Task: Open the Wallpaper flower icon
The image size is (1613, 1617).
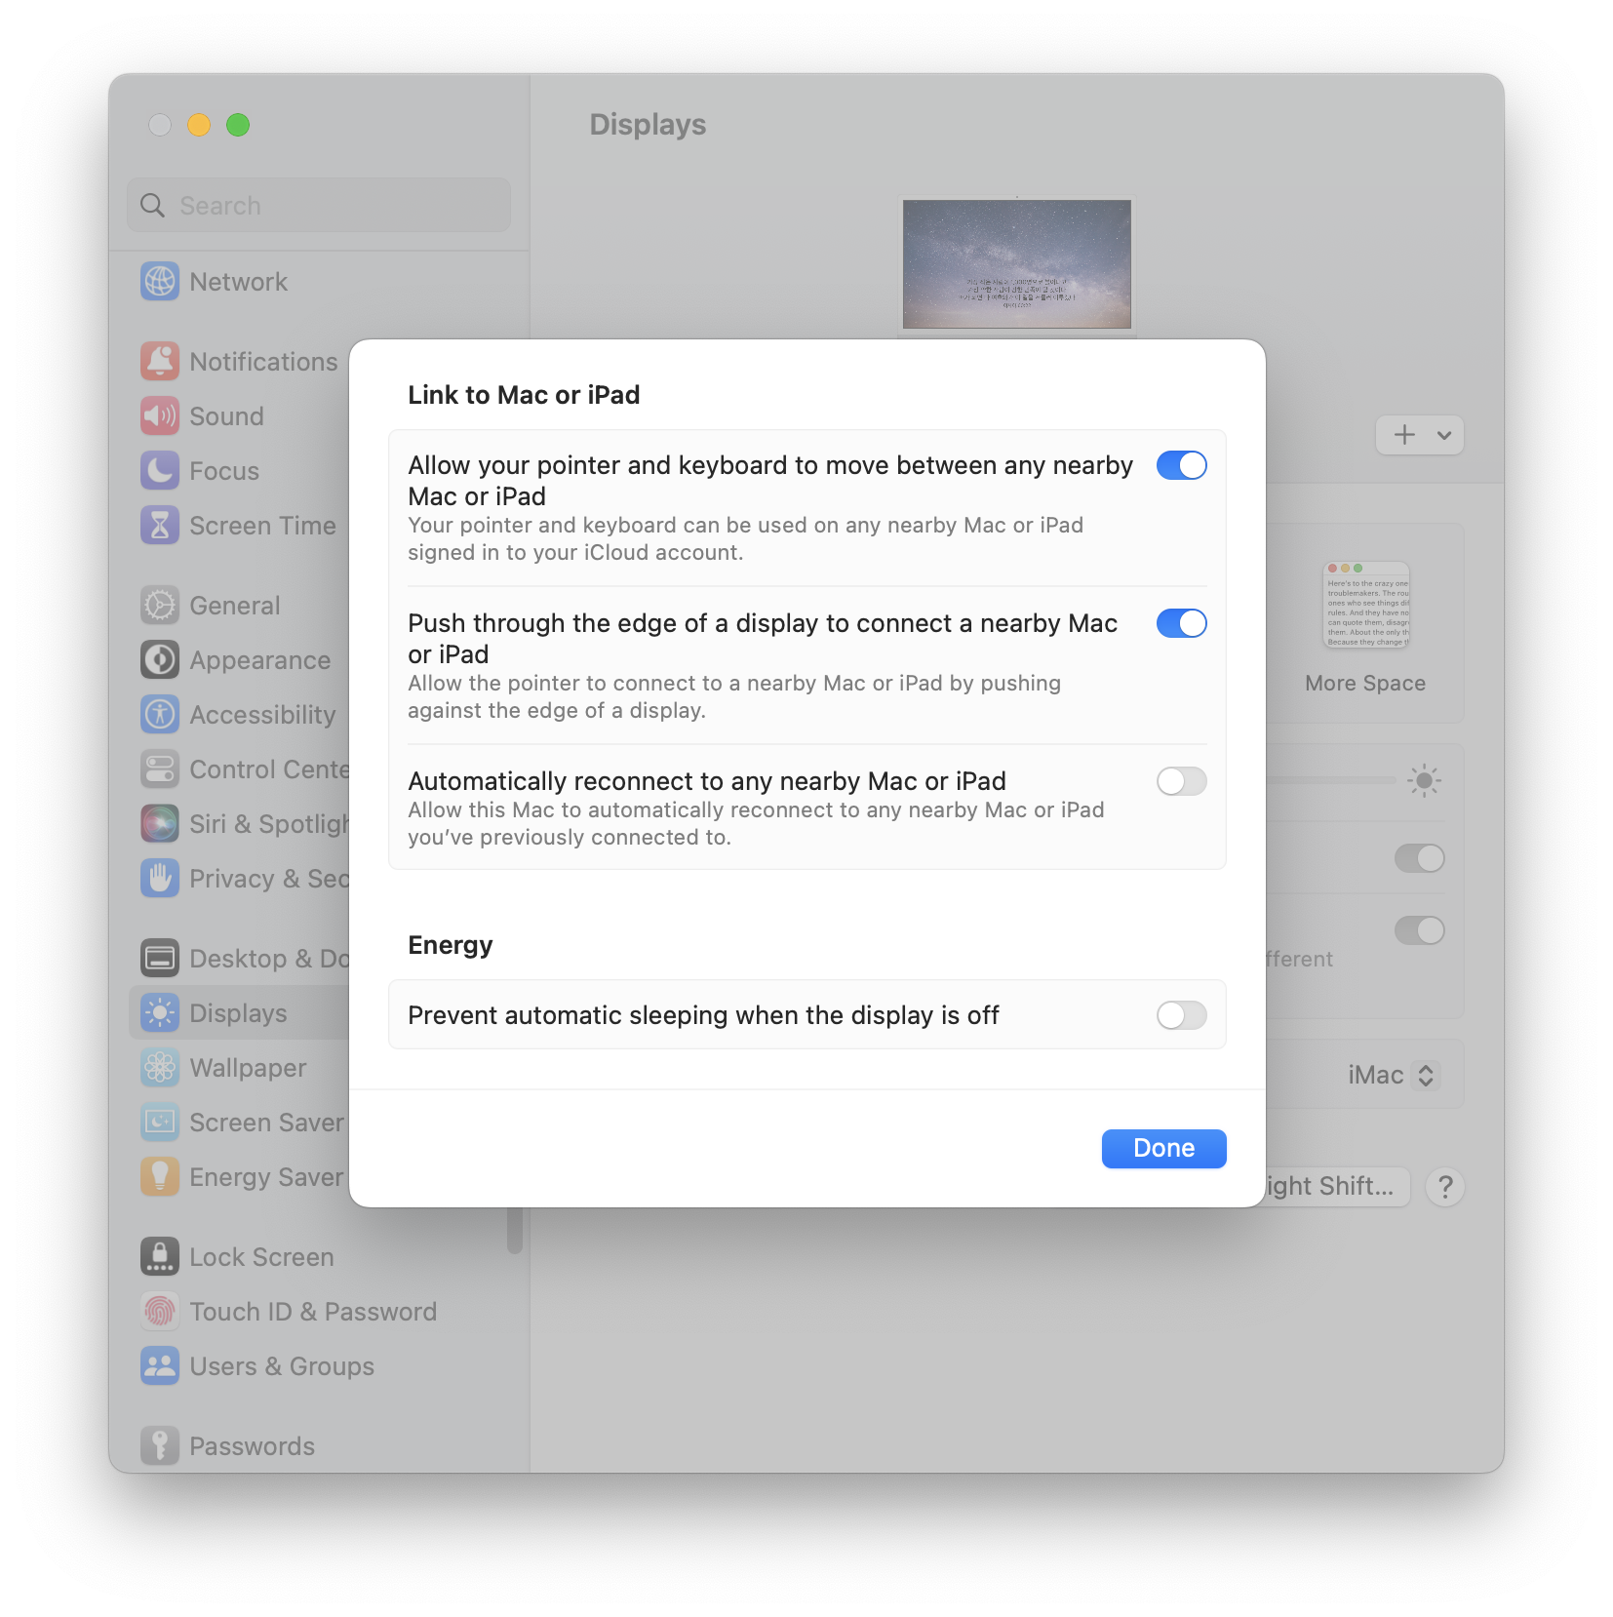Action: click(160, 1068)
